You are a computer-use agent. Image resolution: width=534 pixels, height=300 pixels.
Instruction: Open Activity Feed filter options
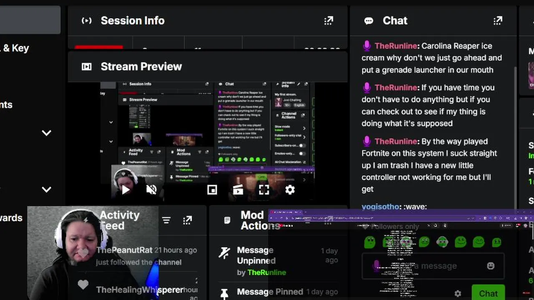166,220
